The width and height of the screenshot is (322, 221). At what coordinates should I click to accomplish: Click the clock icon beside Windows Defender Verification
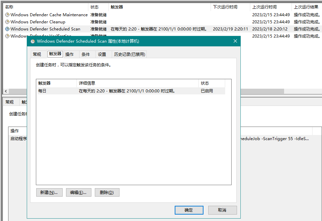click(x=6, y=36)
